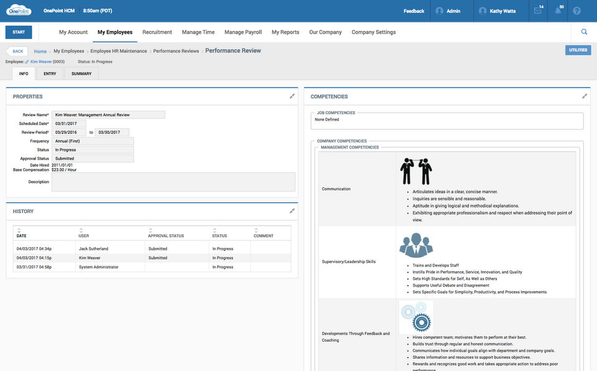Pin the Competencies panel

(585, 96)
